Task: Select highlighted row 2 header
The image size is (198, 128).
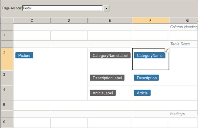Action: tap(7, 59)
